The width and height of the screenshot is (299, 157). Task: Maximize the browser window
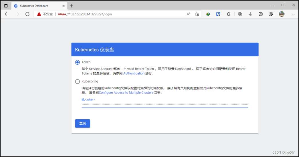tap(283, 5)
